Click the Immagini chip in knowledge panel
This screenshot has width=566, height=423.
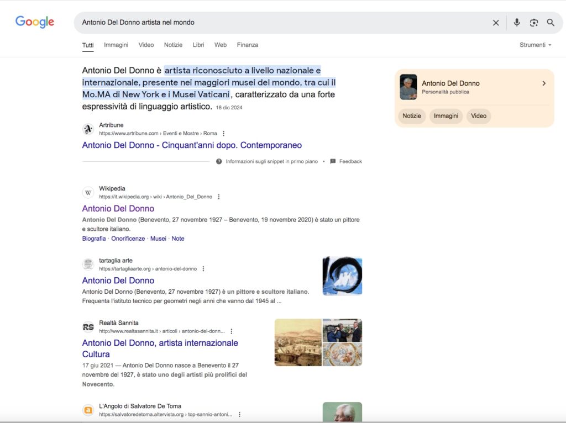[x=446, y=116]
